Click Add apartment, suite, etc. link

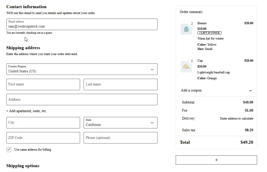[27, 111]
